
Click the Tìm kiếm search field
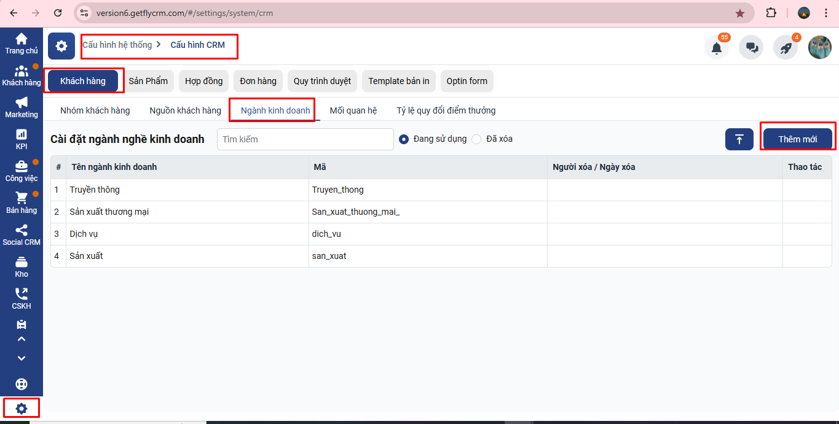pos(305,139)
